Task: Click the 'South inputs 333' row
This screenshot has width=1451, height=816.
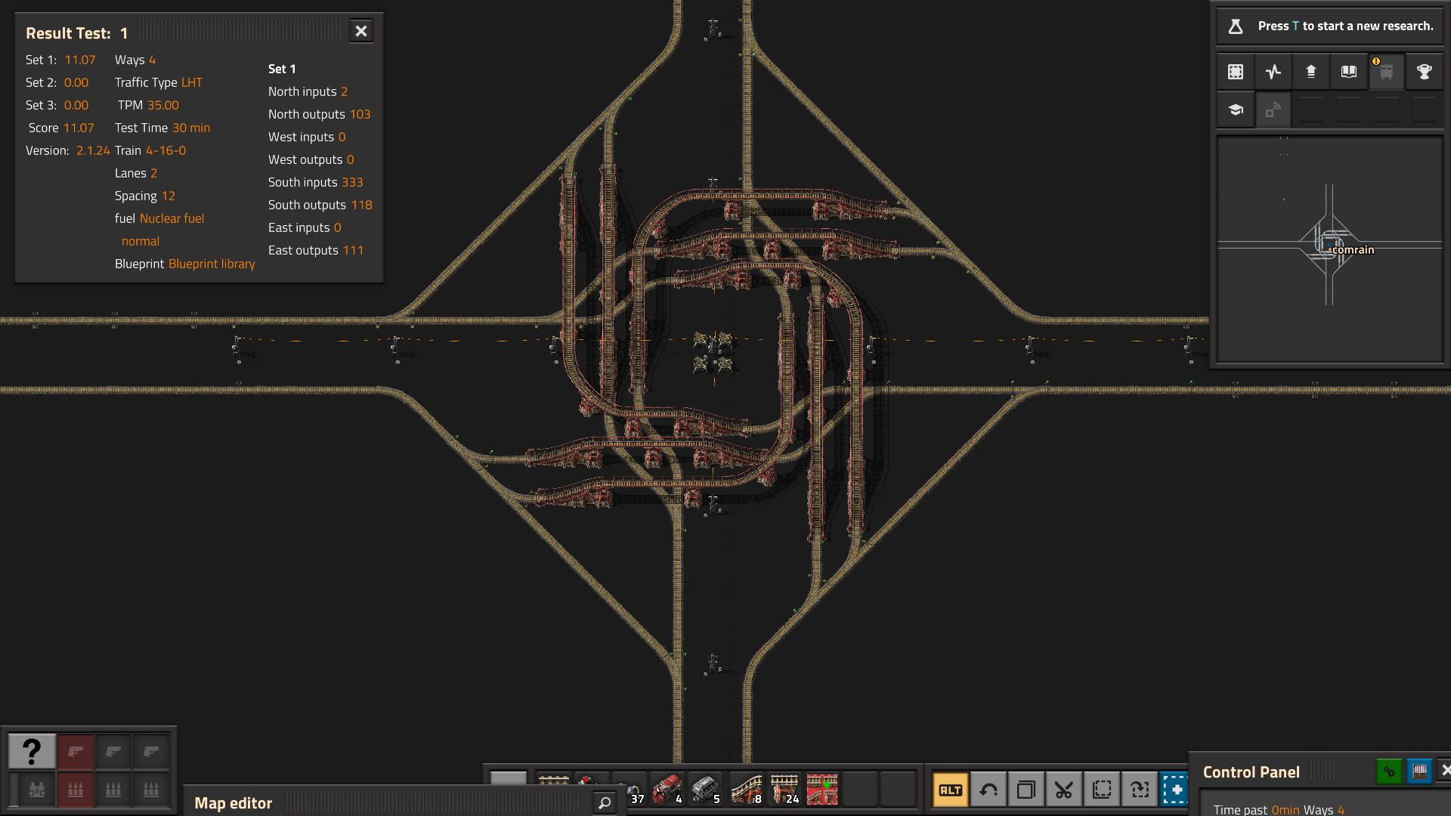Action: [315, 182]
